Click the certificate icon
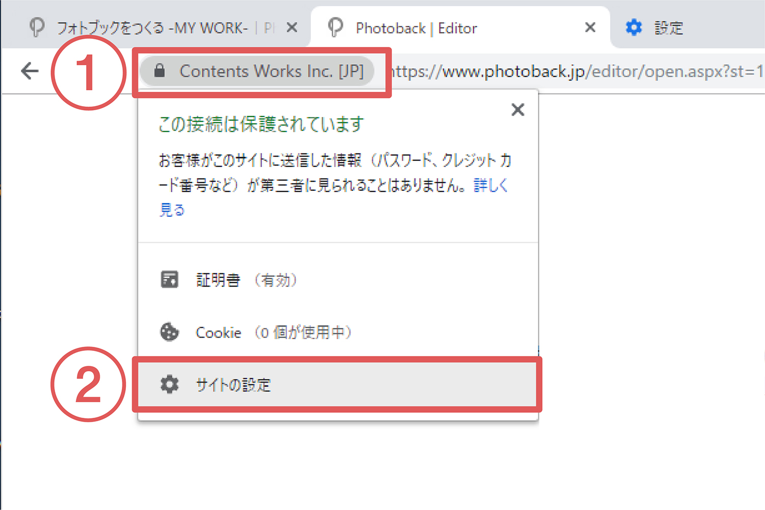Viewport: 765px width, 510px height. click(169, 280)
